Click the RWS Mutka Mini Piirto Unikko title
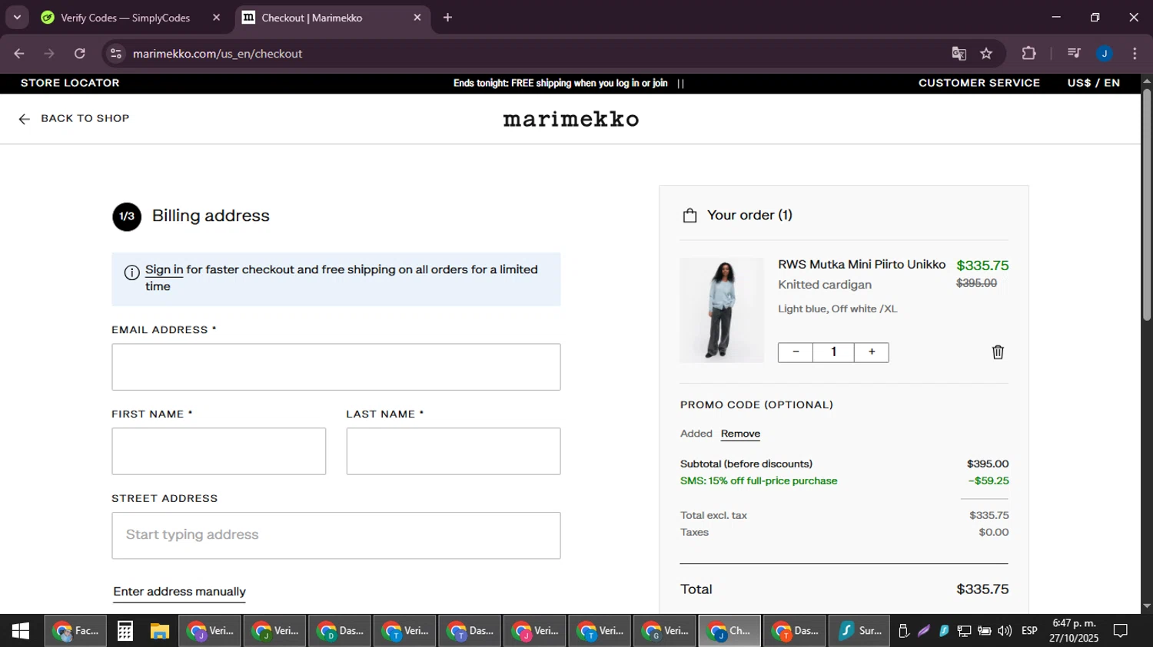The width and height of the screenshot is (1153, 647). tap(862, 265)
